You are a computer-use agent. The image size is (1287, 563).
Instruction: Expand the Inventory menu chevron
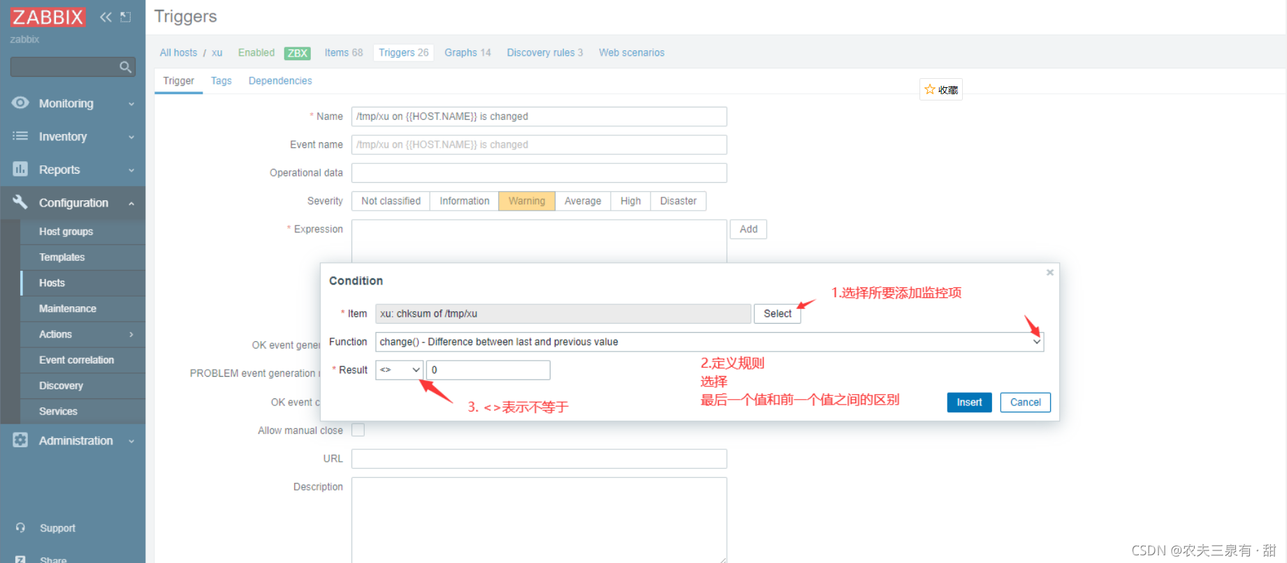pyautogui.click(x=131, y=137)
